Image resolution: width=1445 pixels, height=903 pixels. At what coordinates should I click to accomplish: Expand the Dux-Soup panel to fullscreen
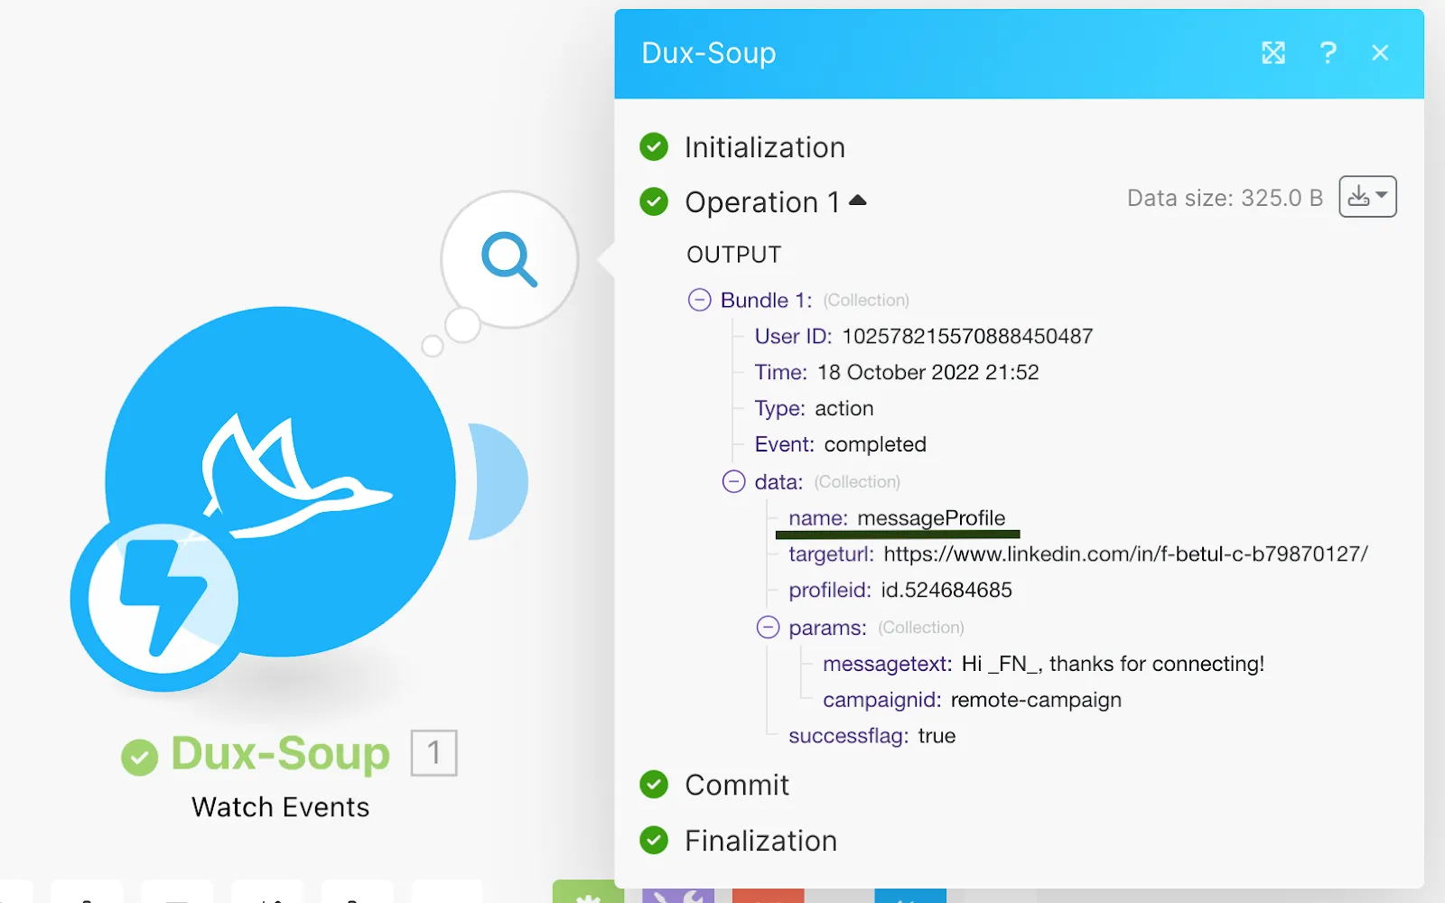[1273, 53]
